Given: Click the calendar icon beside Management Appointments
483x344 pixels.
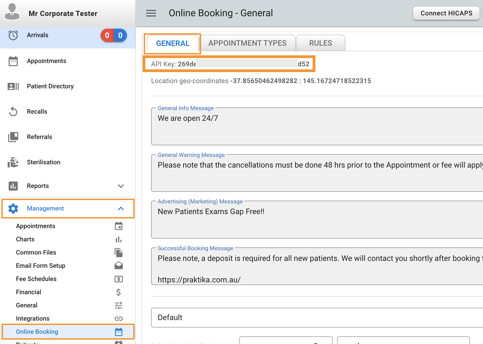Looking at the screenshot, I should click(119, 226).
